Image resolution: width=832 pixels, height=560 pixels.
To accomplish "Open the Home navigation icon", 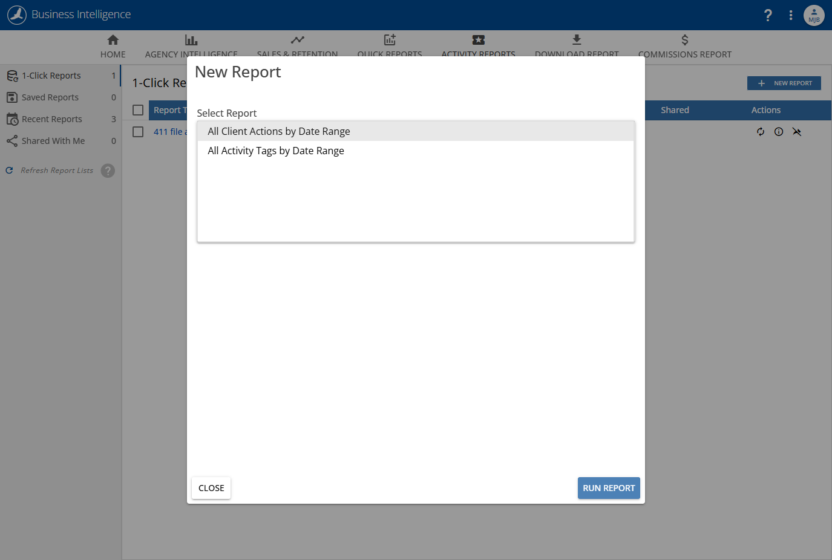I will coord(113,40).
